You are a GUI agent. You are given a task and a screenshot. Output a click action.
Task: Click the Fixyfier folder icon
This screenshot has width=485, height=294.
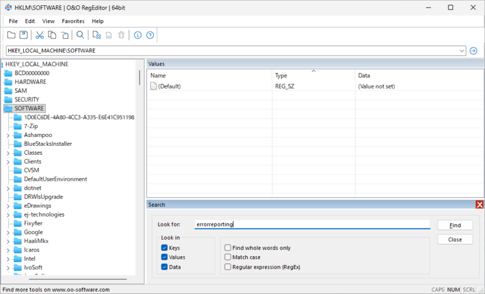pyautogui.click(x=18, y=223)
